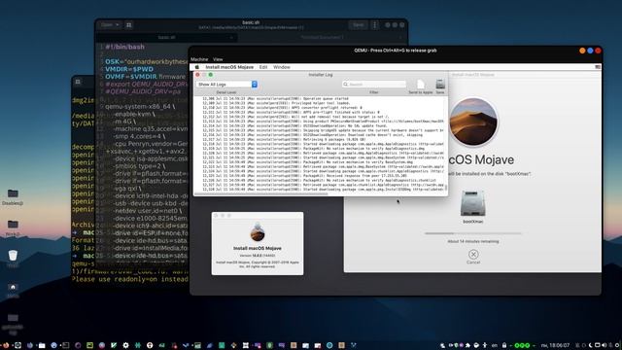Viewport: 622px width, 350px height.
Task: Click the 'VMDIR=$PWD' line in the editor
Action: (x=129, y=69)
